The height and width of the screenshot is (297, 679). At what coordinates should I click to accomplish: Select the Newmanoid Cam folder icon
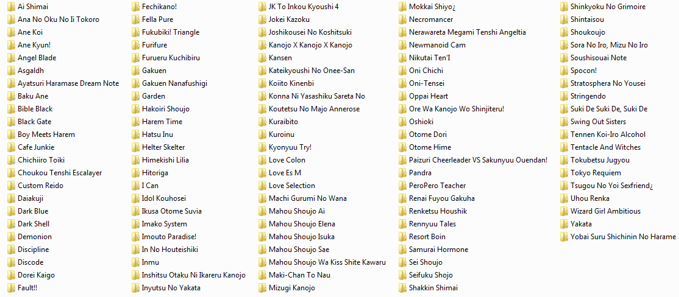(402, 45)
